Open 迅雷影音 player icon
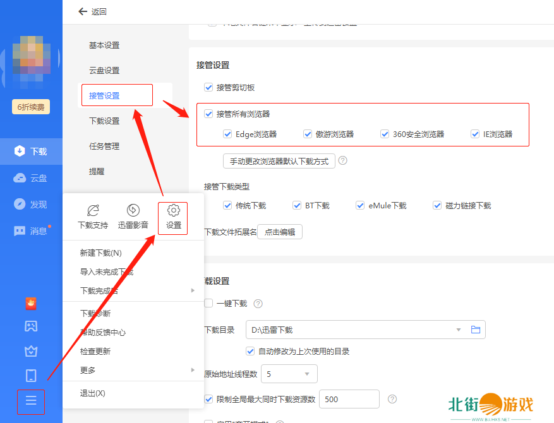Image resolution: width=554 pixels, height=423 pixels. (133, 211)
